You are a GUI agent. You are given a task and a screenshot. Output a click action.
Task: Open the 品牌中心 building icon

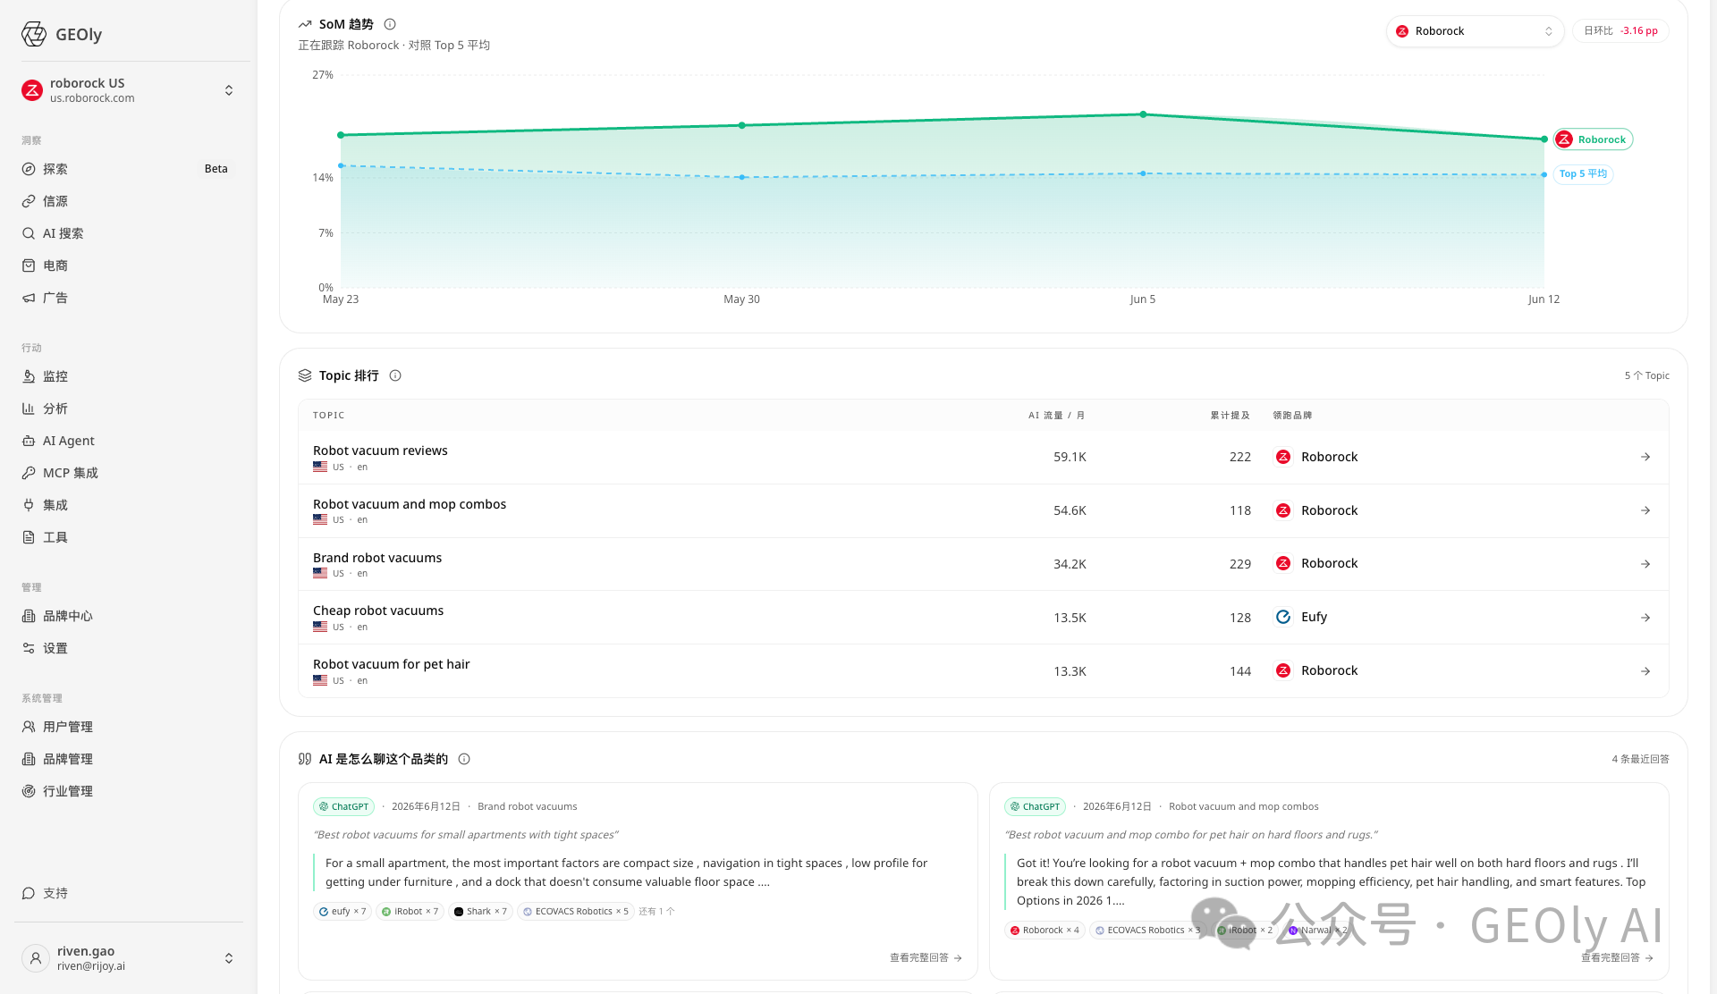(29, 616)
